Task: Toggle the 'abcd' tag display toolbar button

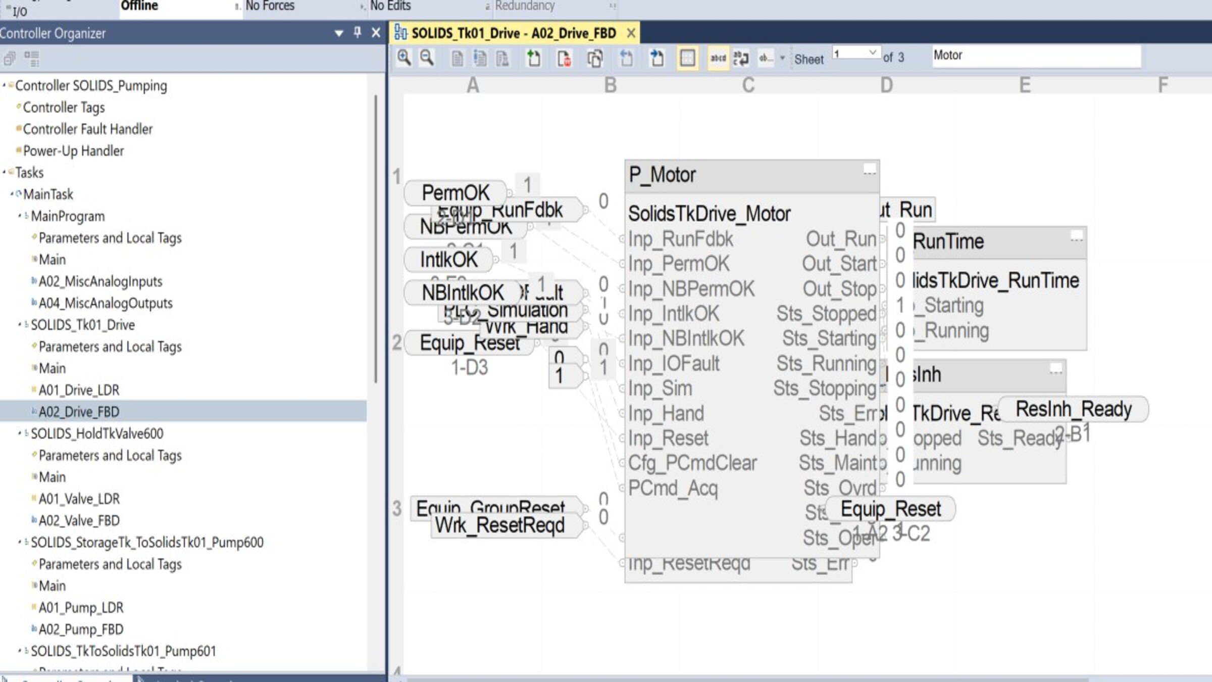Action: [x=718, y=59]
